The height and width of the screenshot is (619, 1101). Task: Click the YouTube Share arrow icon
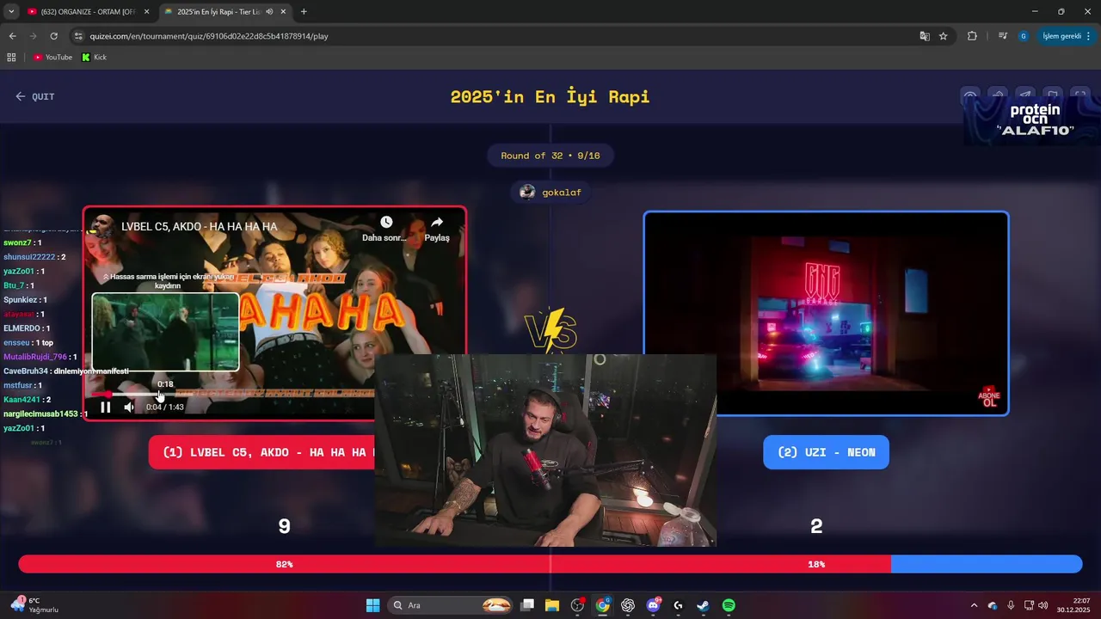(437, 223)
